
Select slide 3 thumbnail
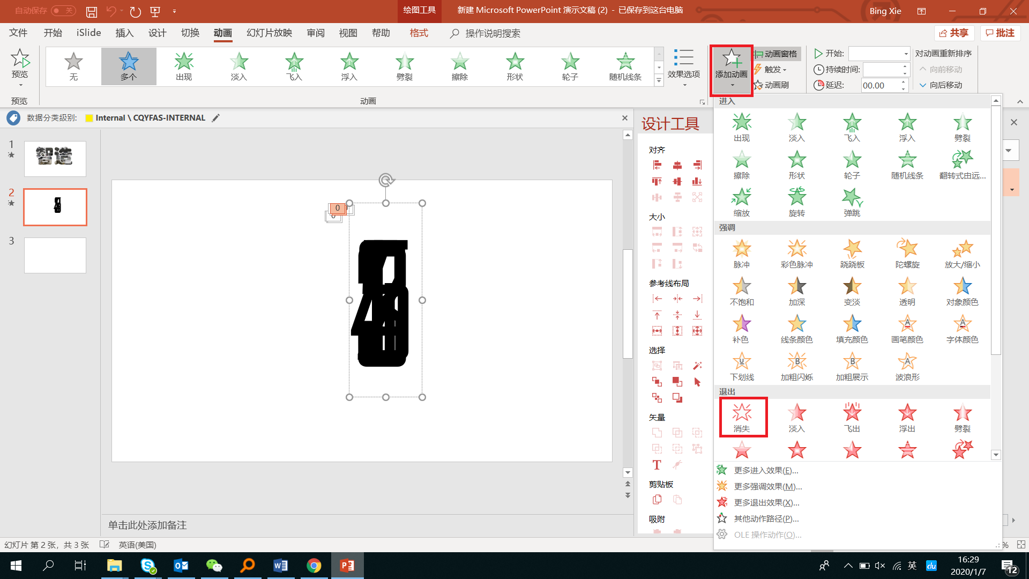pyautogui.click(x=55, y=255)
